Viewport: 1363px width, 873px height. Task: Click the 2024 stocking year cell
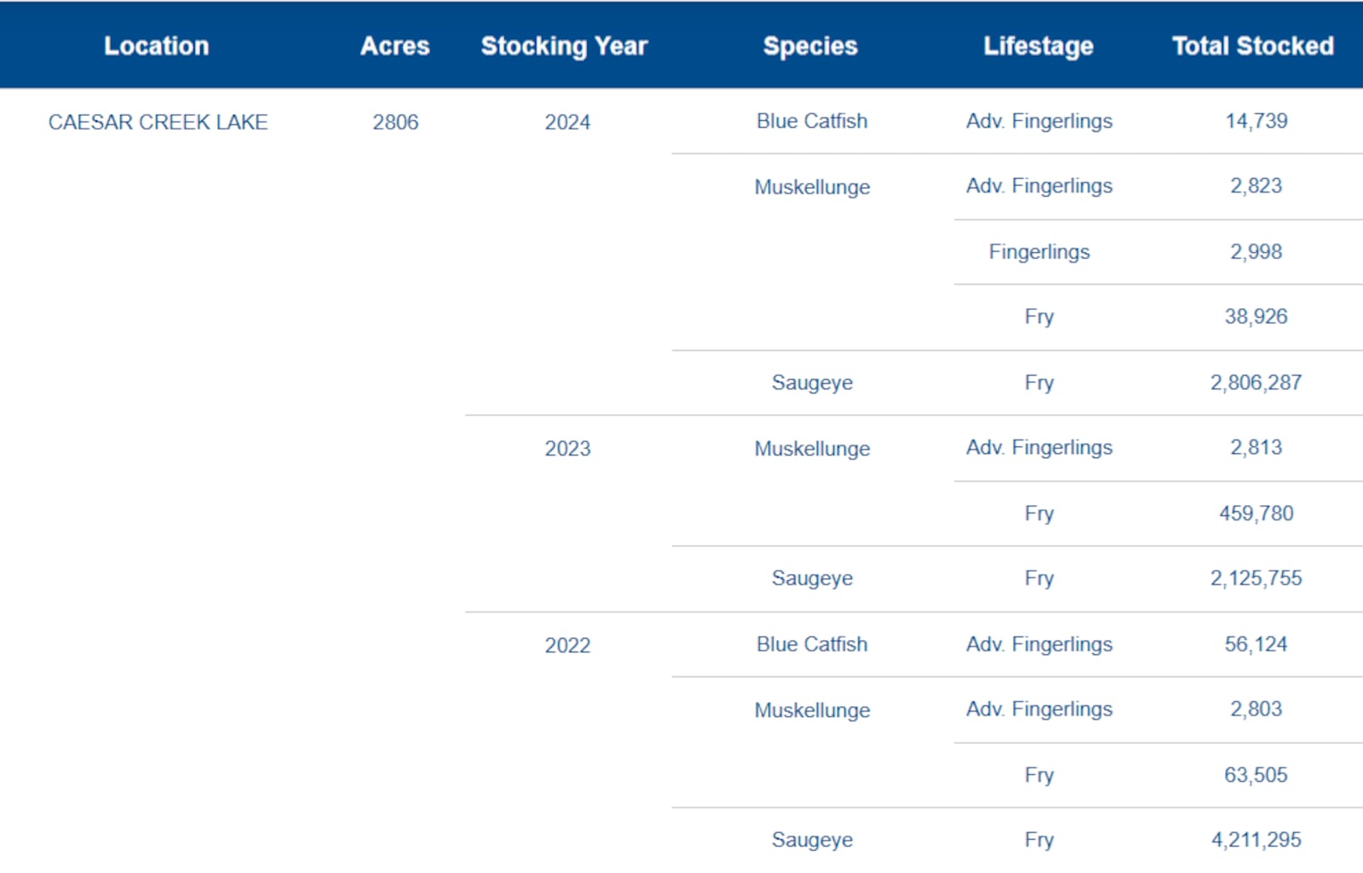point(567,122)
